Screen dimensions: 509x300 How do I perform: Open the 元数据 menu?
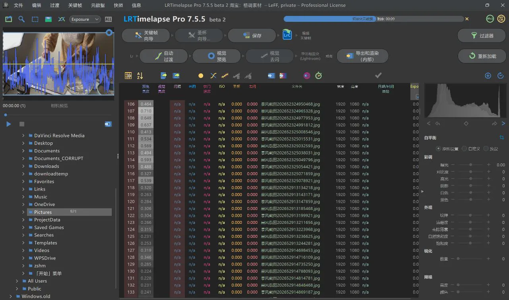98,6
